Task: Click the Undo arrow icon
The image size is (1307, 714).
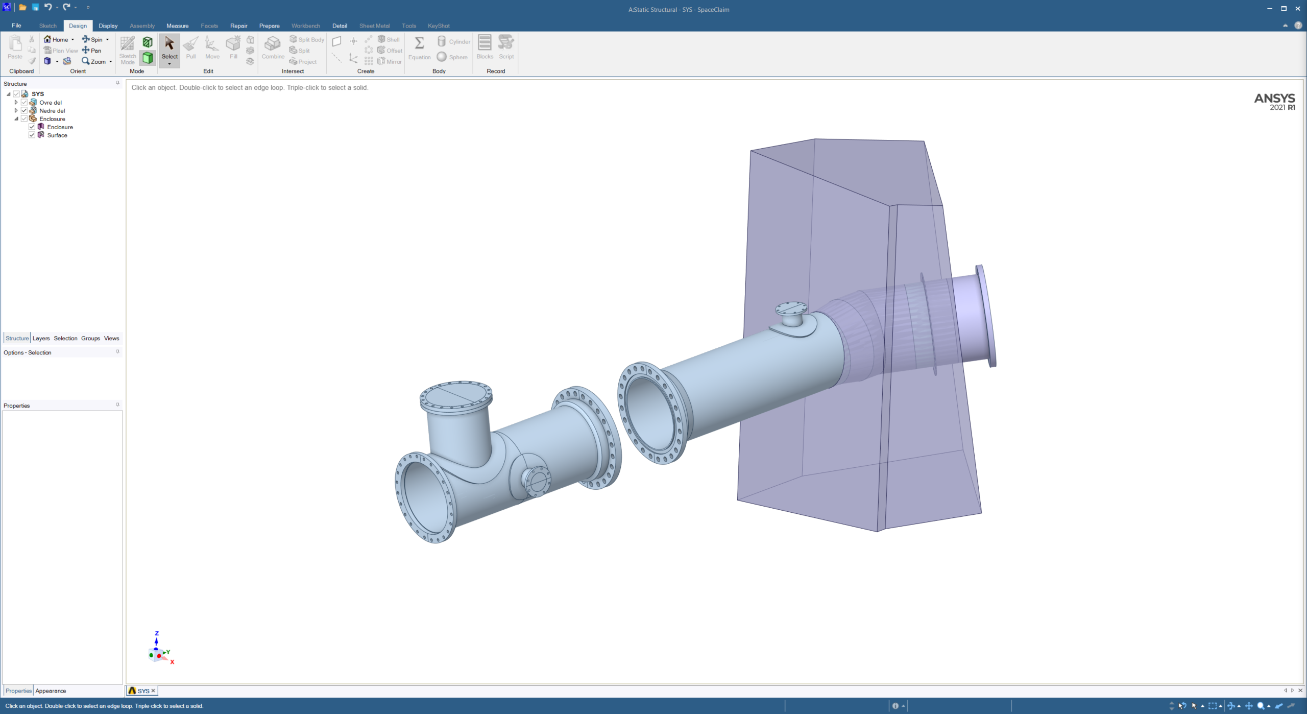Action: tap(47, 7)
